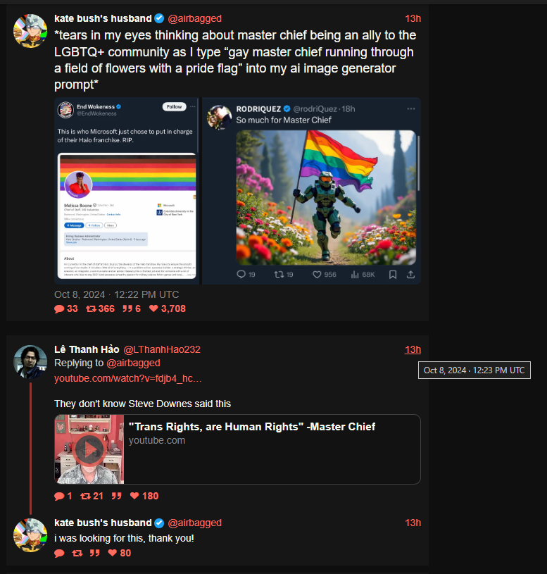Click the retweet icon showing 366

(x=91, y=309)
